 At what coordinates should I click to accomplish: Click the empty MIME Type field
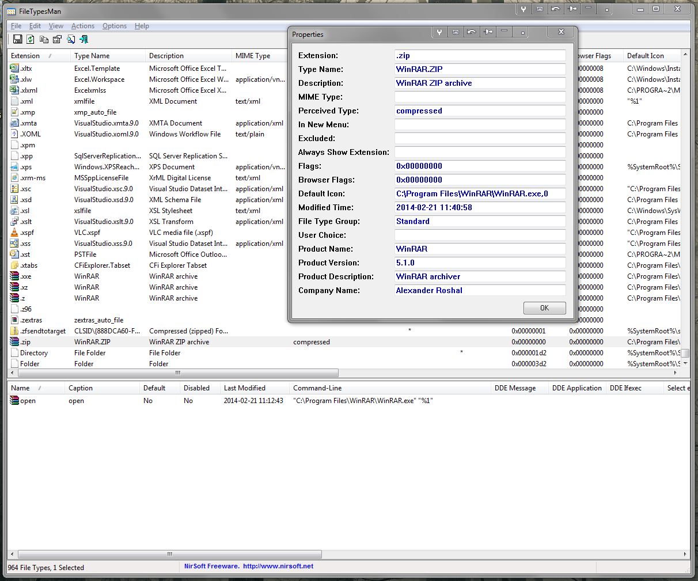pyautogui.click(x=480, y=97)
